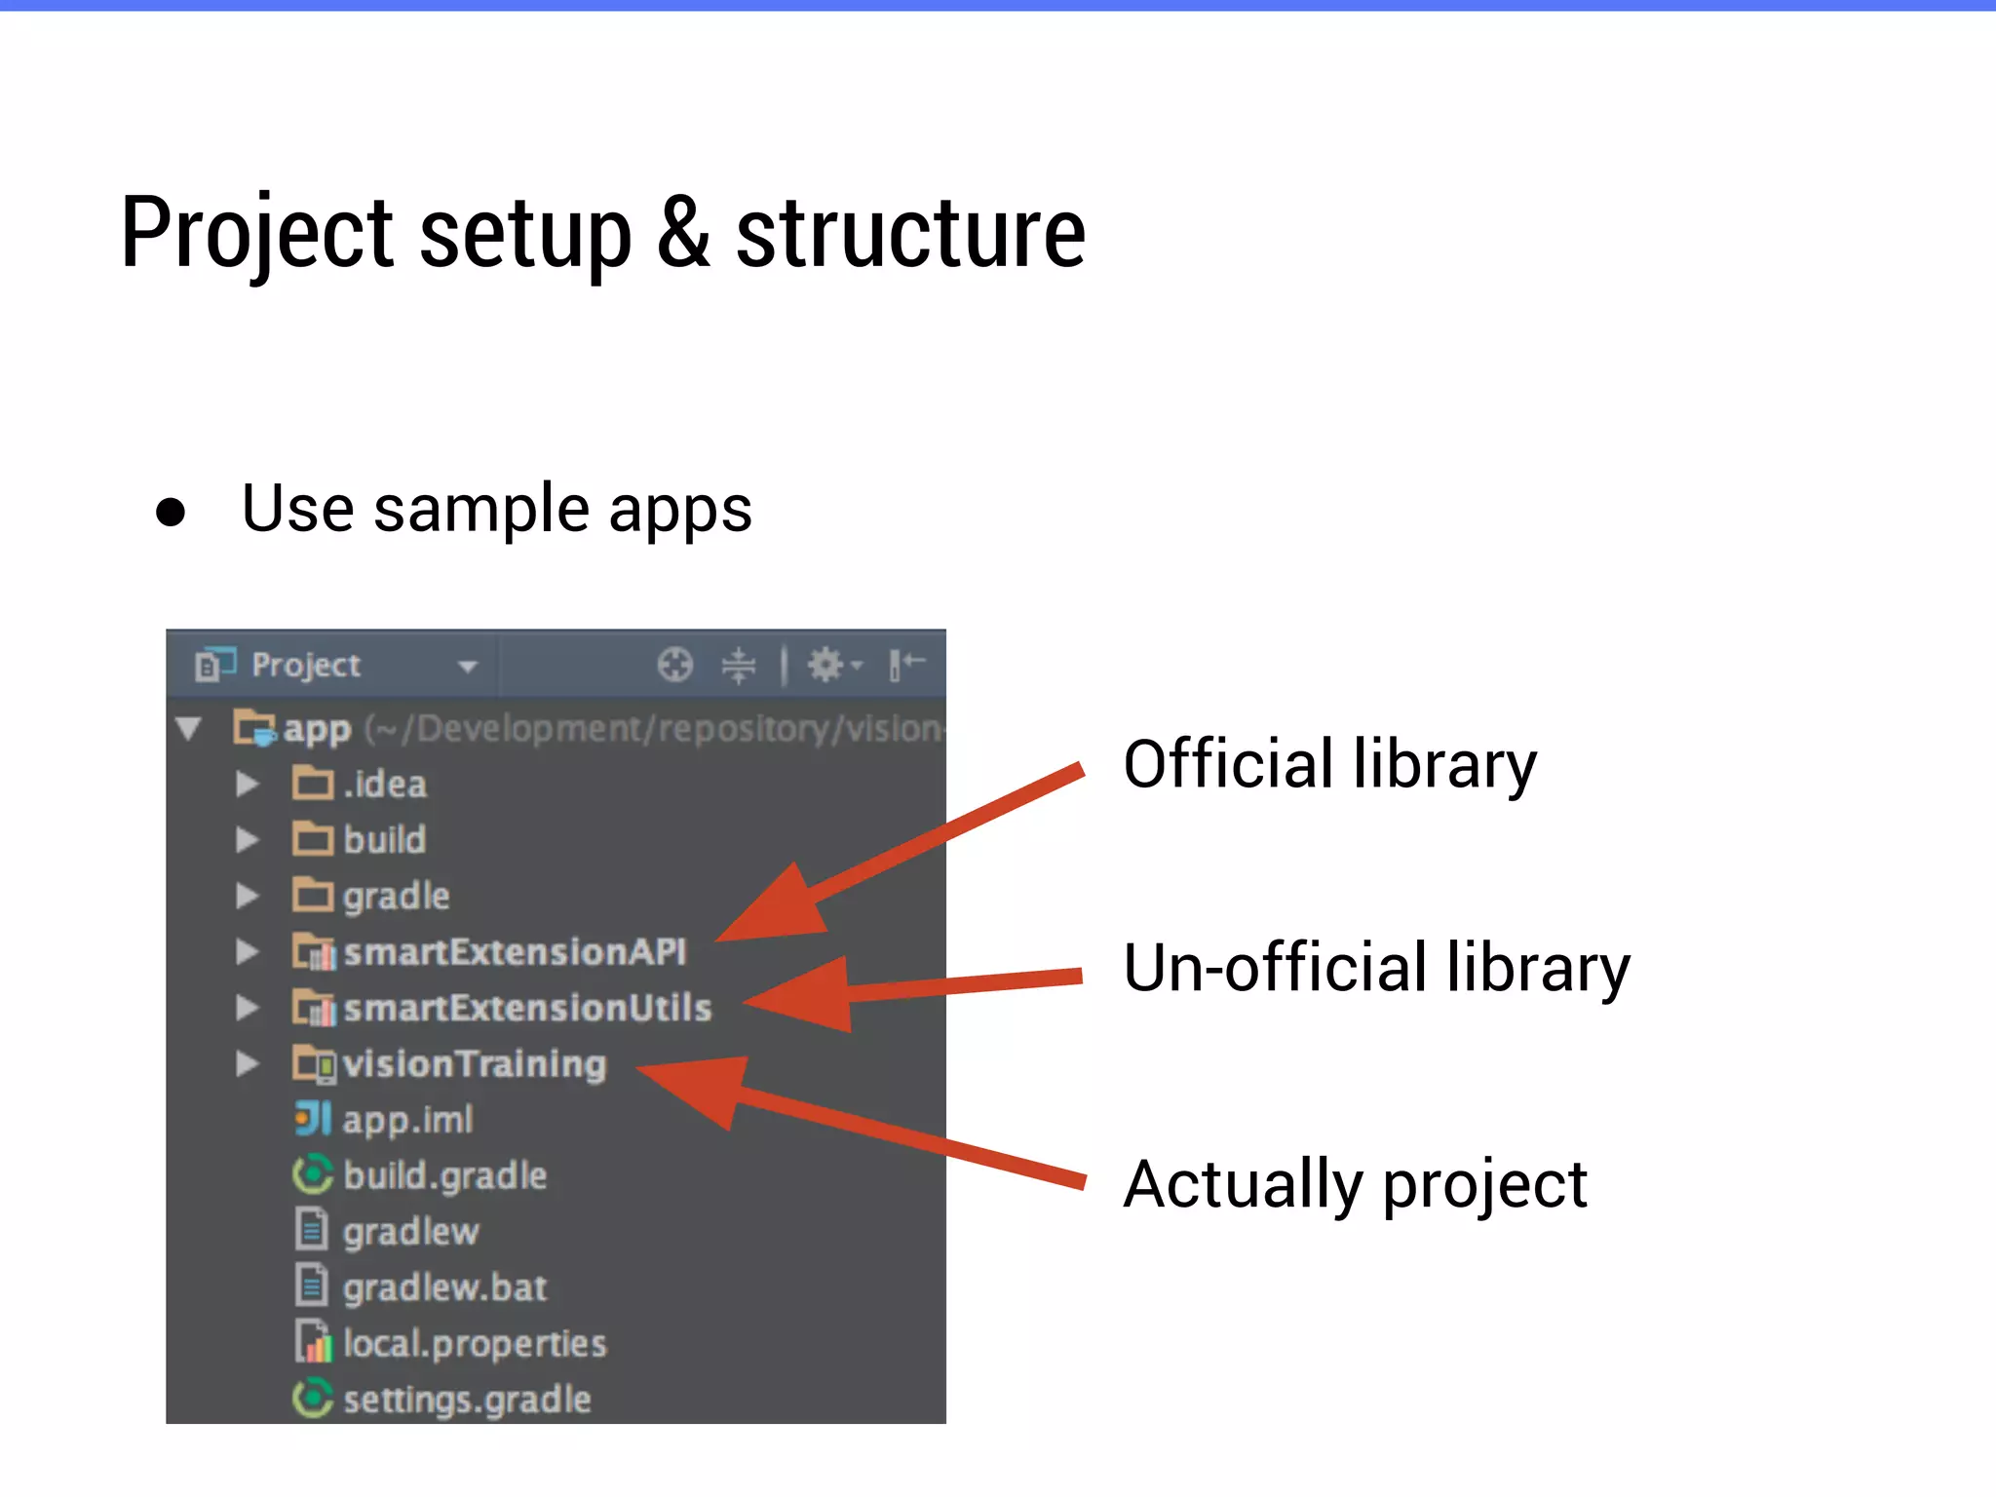Click the 'Use sample apps' bullet text

coord(497,510)
